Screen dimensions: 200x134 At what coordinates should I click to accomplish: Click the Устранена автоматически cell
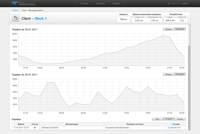click(135, 128)
